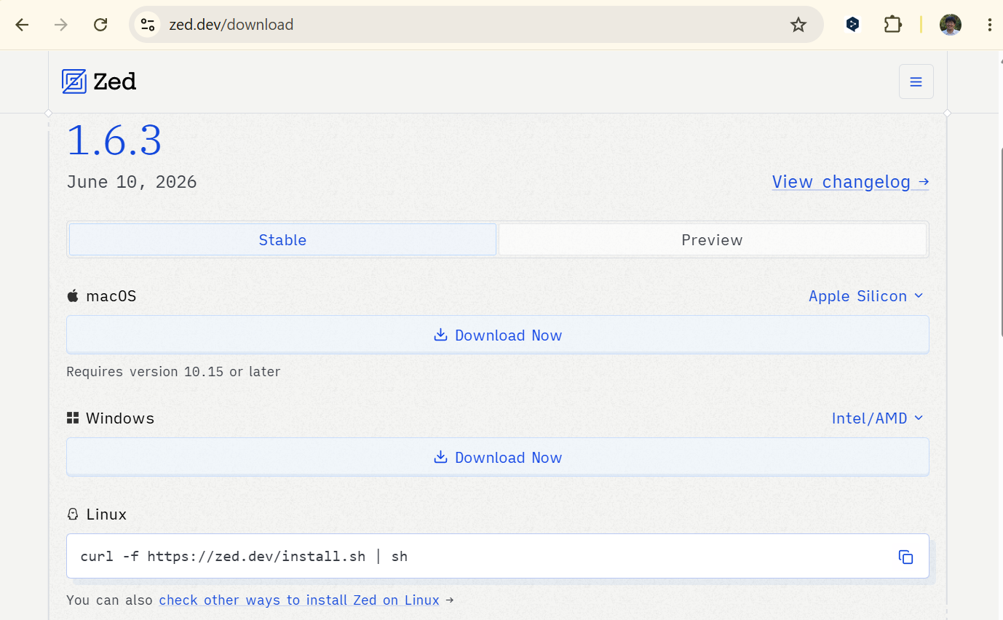Viewport: 1003px width, 620px height.
Task: Open site information icon in address bar
Action: [x=148, y=25]
